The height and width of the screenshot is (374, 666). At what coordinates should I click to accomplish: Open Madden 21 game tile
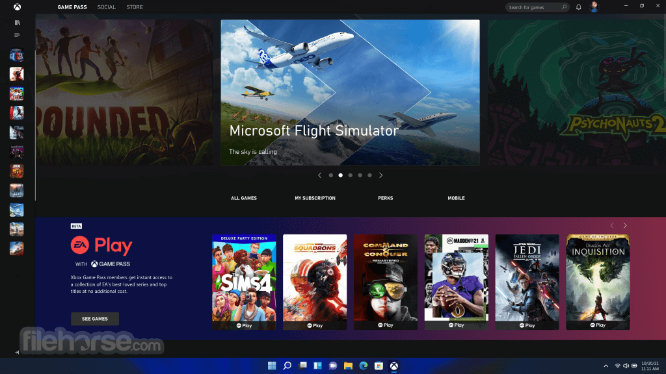coord(457,282)
